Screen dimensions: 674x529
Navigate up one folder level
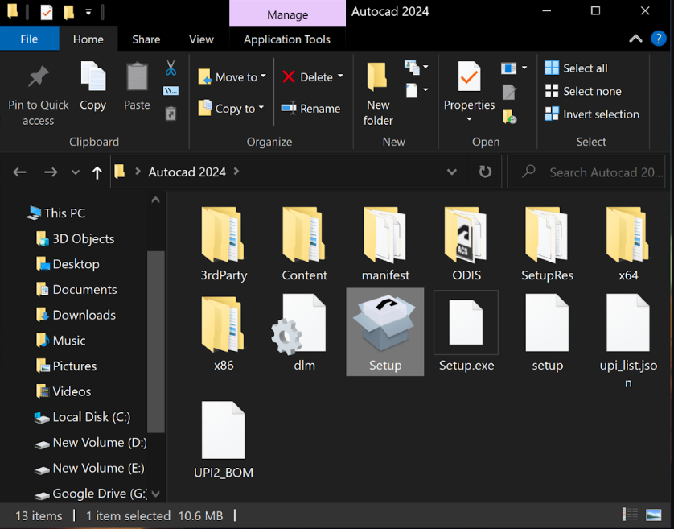click(97, 172)
